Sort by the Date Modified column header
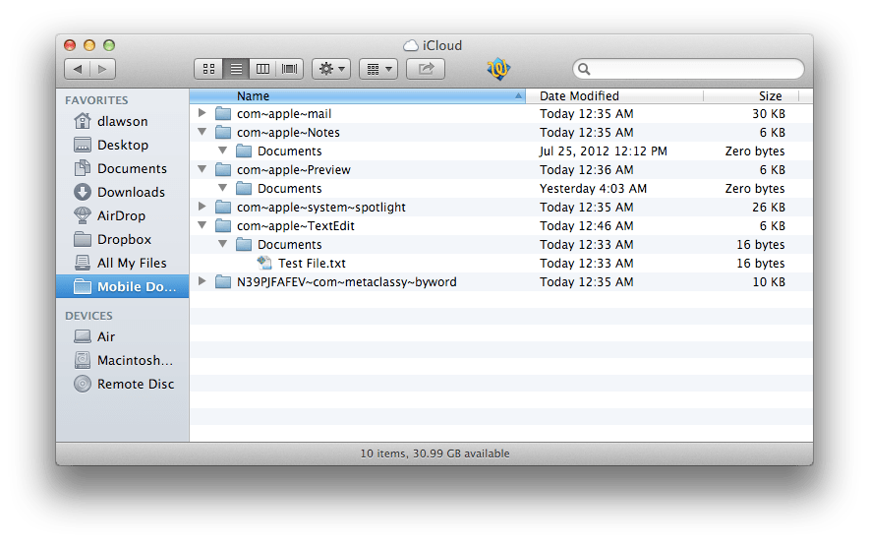 pos(614,96)
